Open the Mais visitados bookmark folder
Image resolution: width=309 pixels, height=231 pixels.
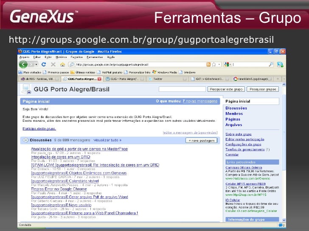[x=30, y=72]
